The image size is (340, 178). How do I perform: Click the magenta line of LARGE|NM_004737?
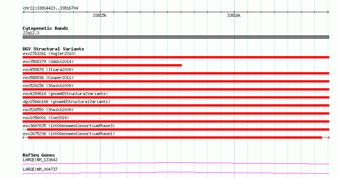[176, 173]
